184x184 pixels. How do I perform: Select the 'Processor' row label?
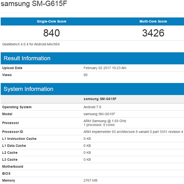click(10, 123)
